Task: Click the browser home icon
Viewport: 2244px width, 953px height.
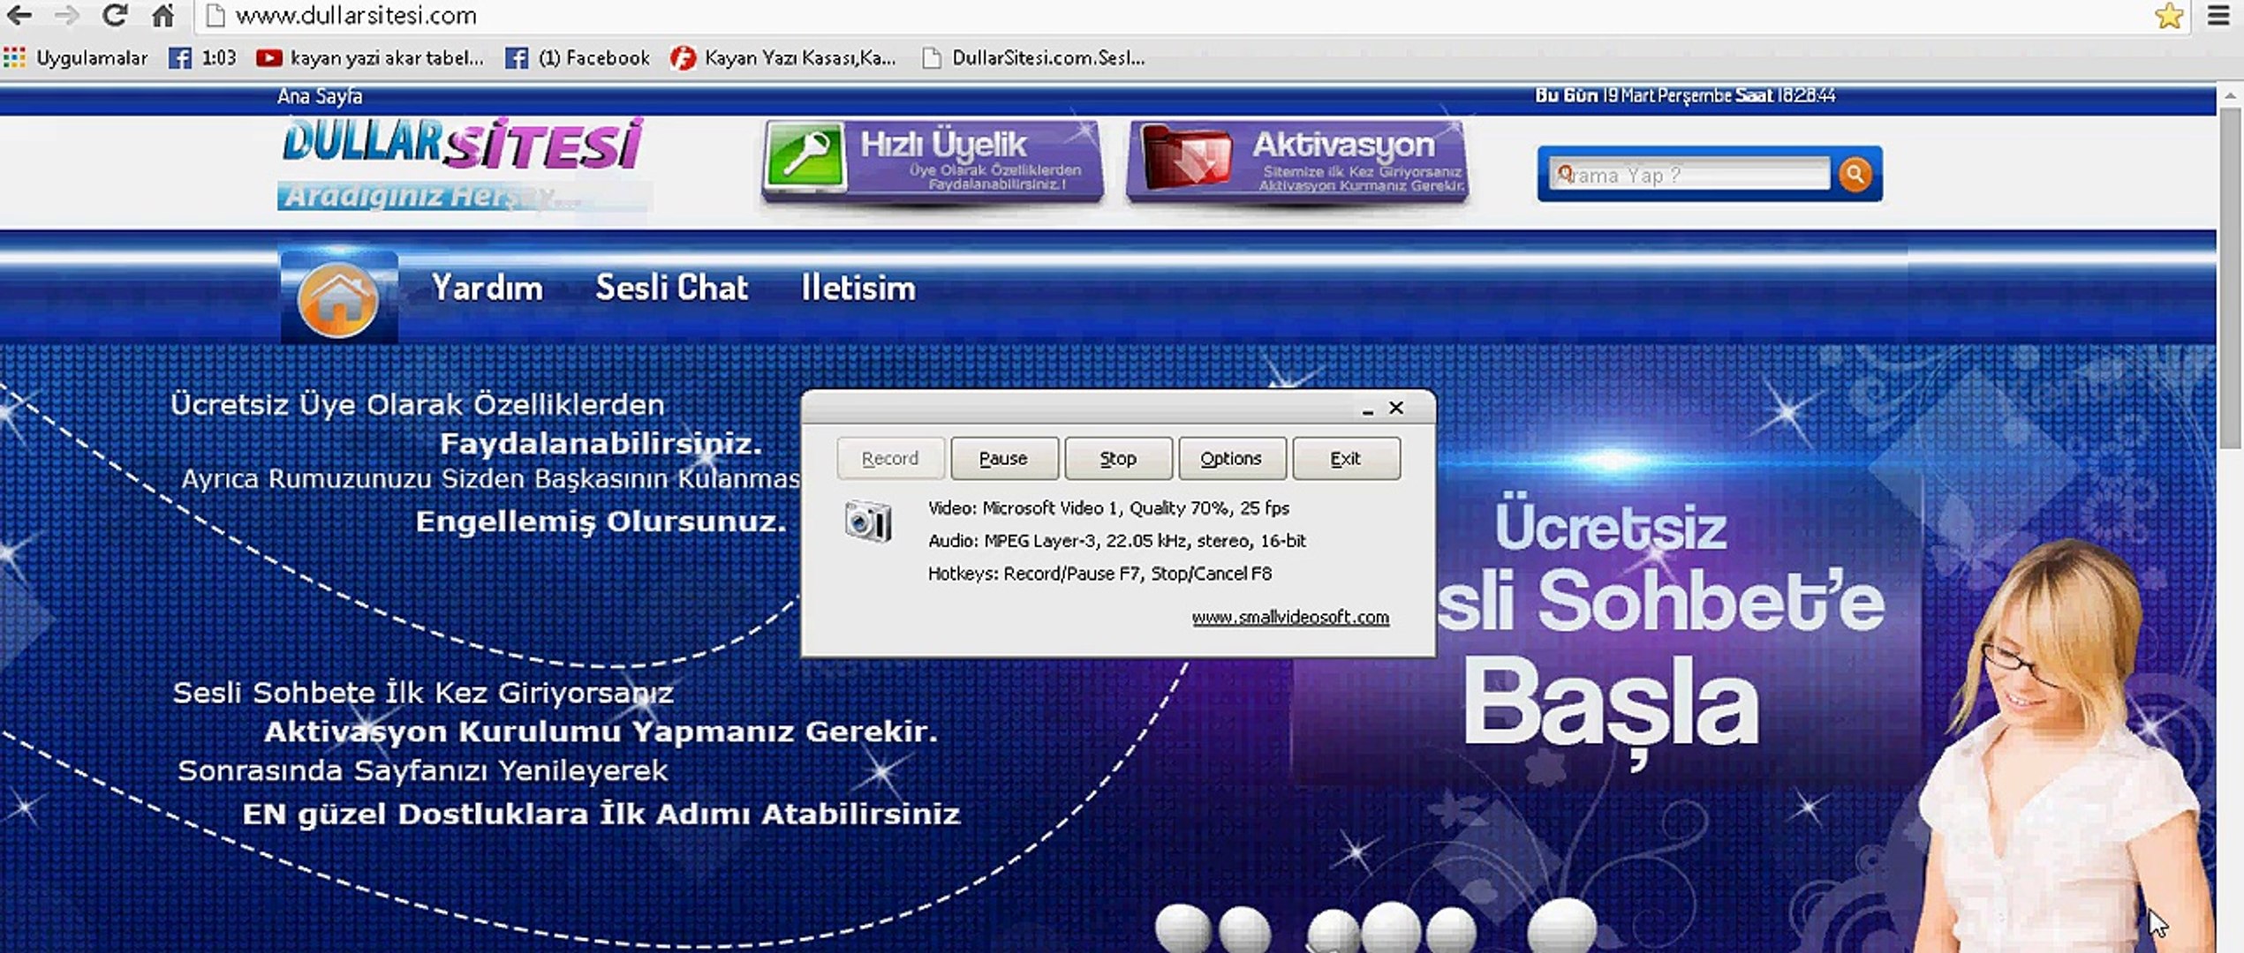Action: [x=162, y=15]
